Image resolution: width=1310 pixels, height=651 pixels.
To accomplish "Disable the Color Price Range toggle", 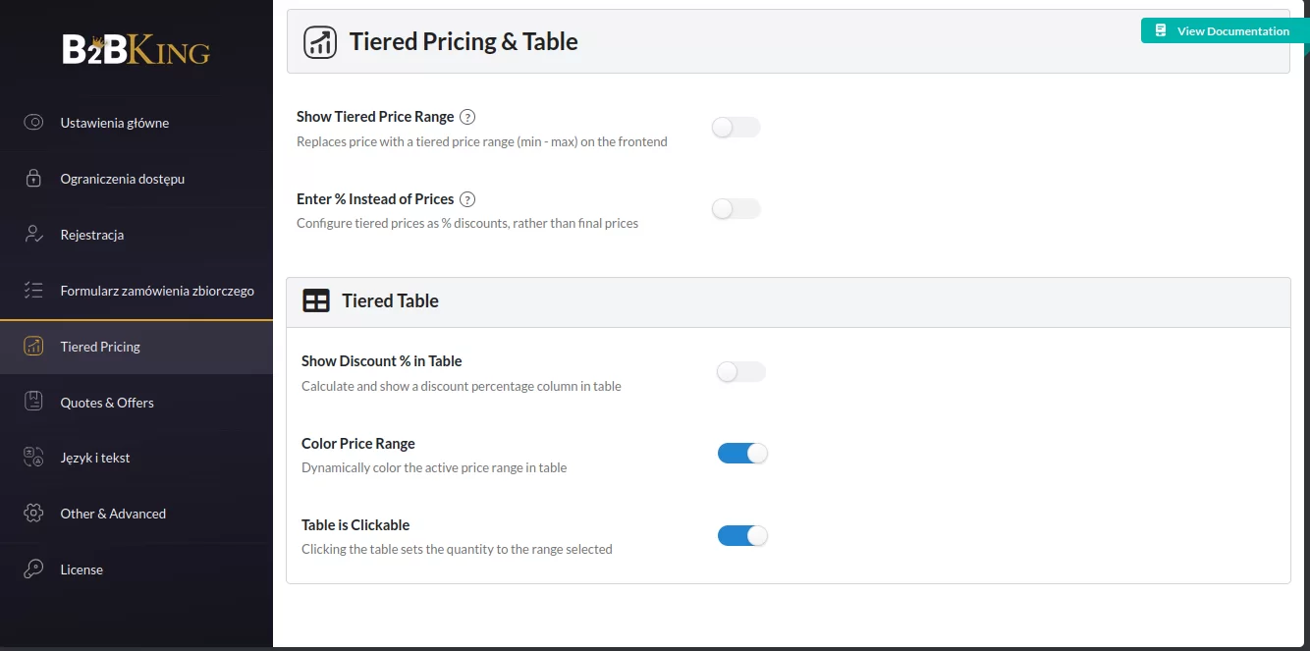I will click(741, 454).
